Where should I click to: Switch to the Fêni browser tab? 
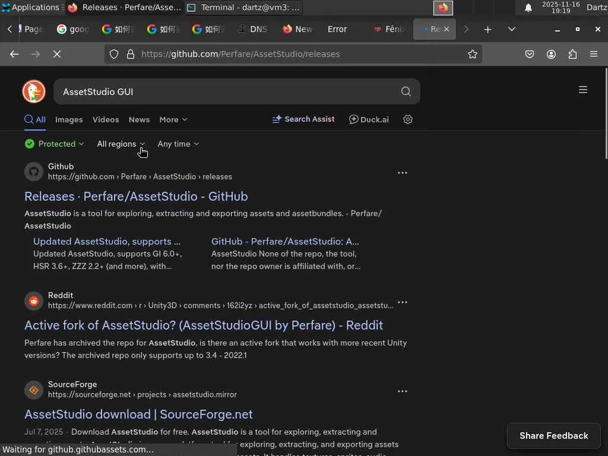[389, 30]
